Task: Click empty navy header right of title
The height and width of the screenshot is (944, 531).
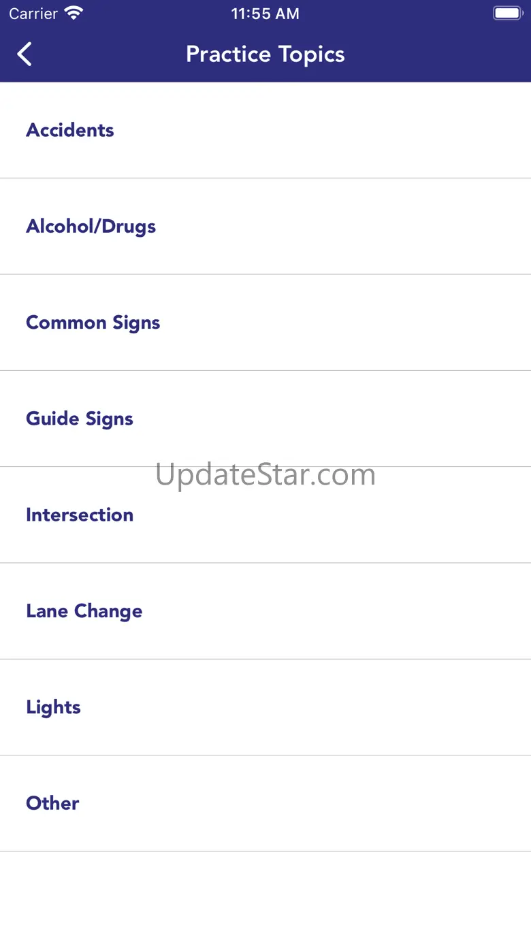Action: tap(442, 54)
